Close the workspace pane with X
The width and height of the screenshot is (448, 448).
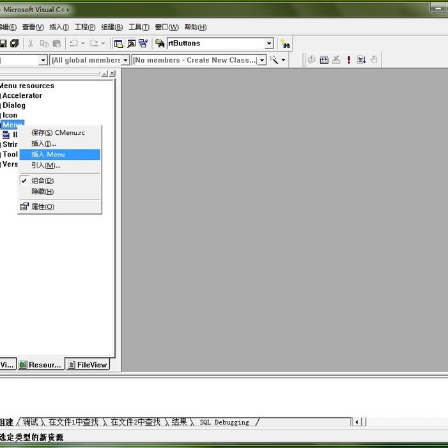coord(112,73)
